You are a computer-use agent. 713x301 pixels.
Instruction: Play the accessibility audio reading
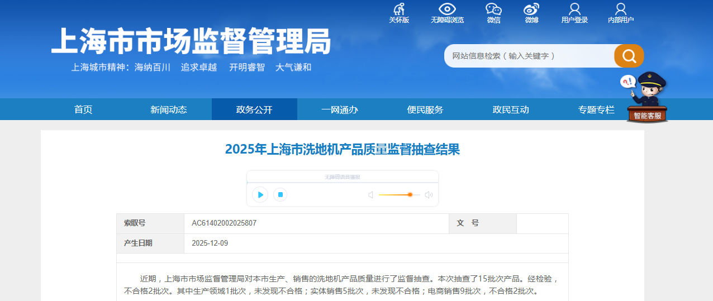tap(260, 195)
